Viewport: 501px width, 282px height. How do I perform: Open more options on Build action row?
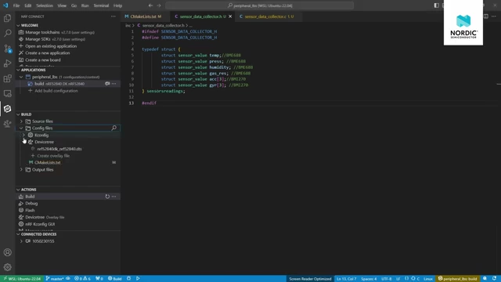(x=114, y=197)
